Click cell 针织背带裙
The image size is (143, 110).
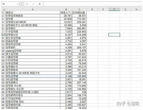coord(33,60)
